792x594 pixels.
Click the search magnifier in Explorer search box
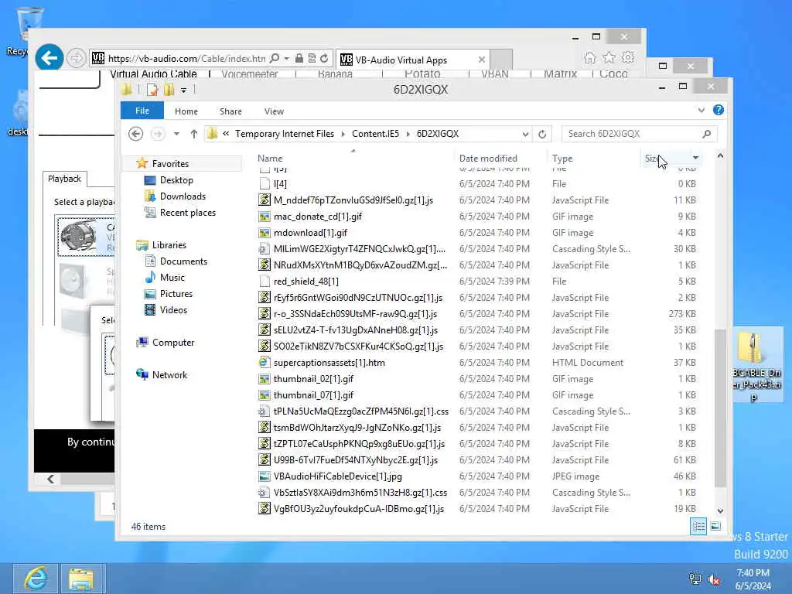coord(707,134)
